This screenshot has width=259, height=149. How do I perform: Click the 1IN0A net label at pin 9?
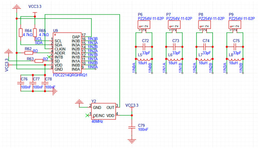click(92, 67)
